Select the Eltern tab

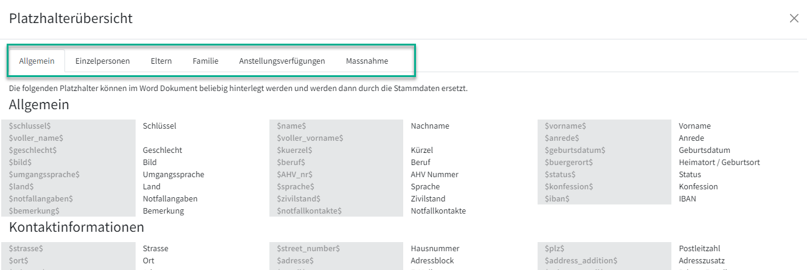pyautogui.click(x=161, y=61)
